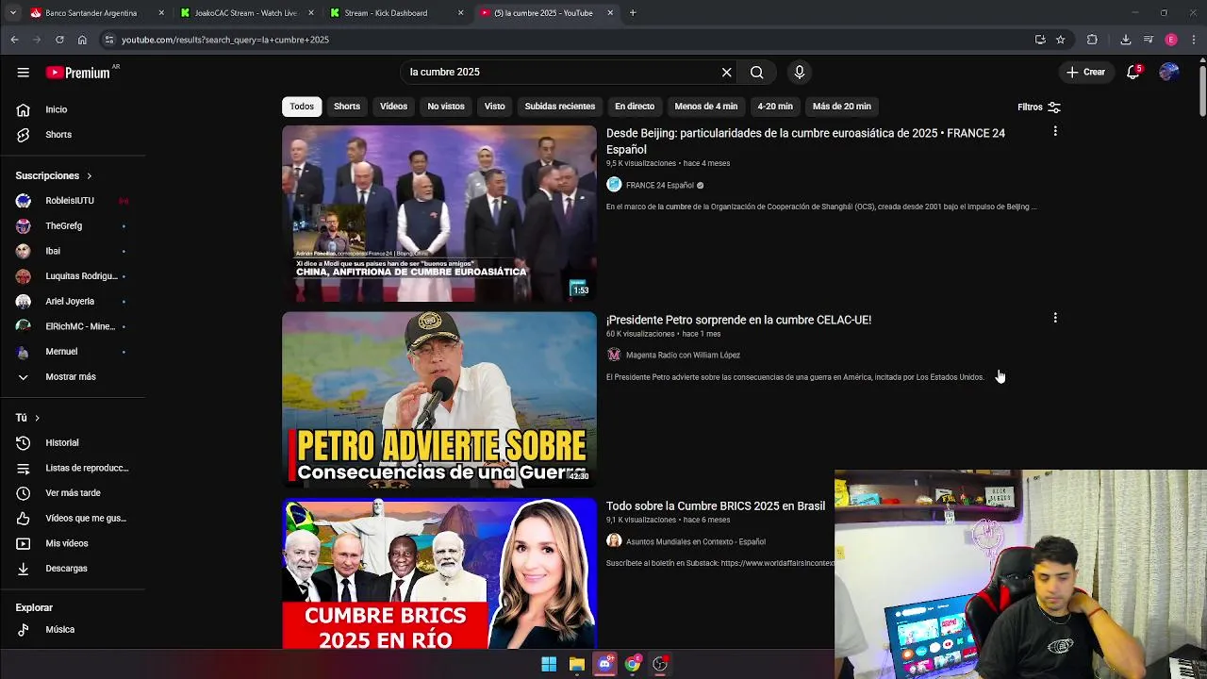This screenshot has height=679, width=1207.
Task: Open options menu for France 24 video
Action: 1055,132
